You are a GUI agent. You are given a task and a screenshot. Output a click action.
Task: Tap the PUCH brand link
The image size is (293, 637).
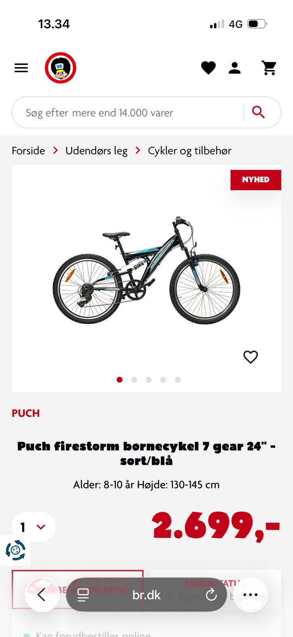tap(26, 413)
